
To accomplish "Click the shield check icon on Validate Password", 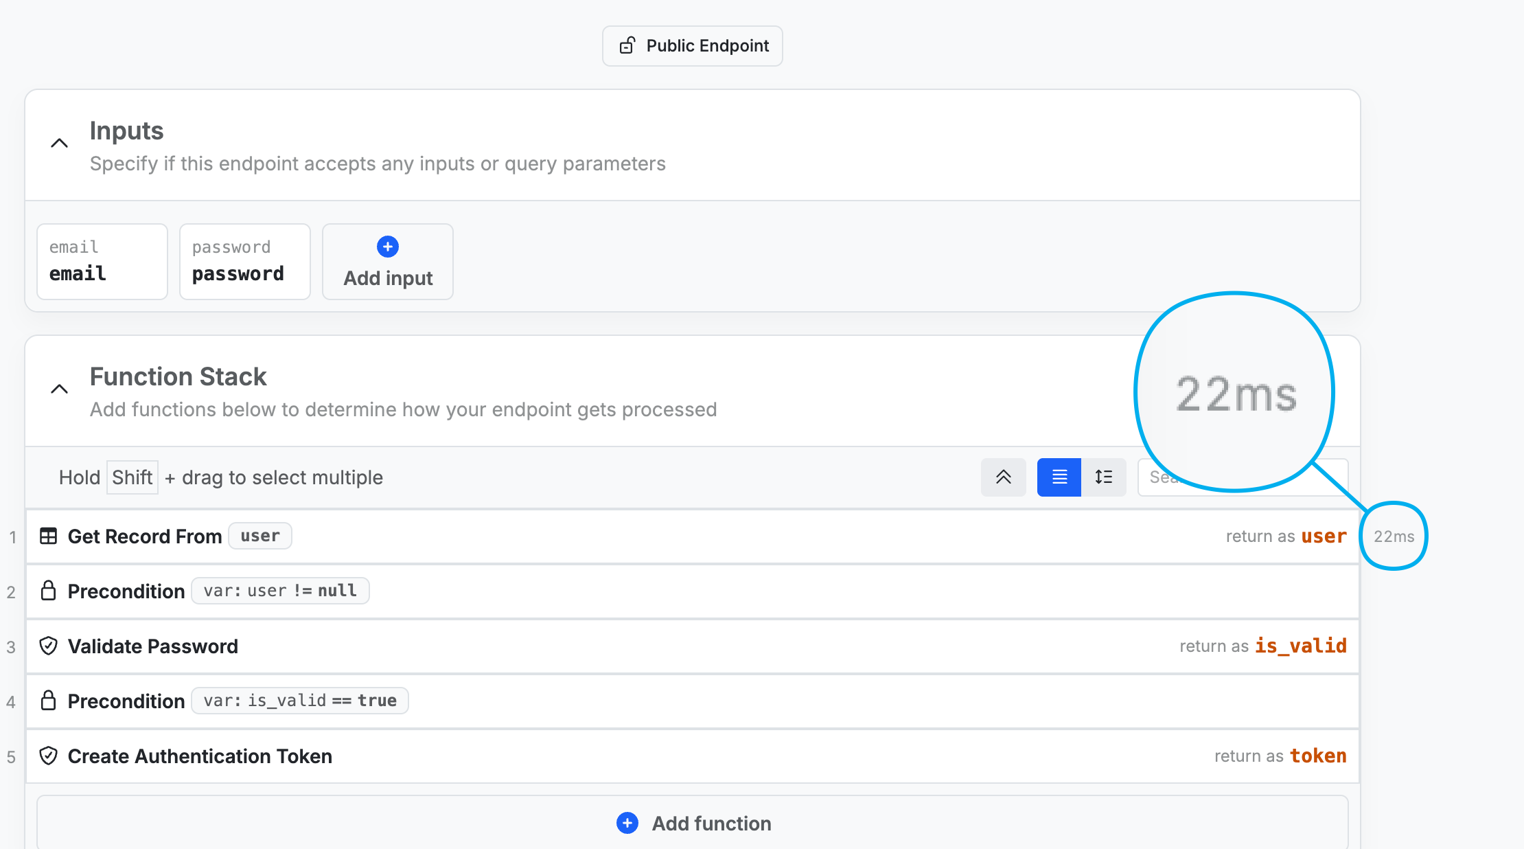I will (48, 646).
